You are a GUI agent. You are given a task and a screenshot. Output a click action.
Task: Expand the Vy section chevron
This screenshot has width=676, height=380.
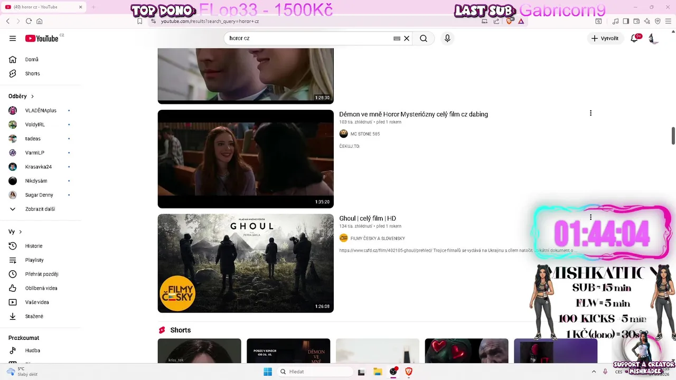click(x=21, y=232)
